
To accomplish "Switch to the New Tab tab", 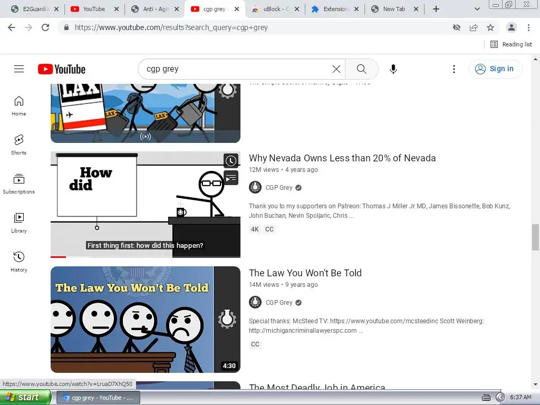I will (x=393, y=9).
